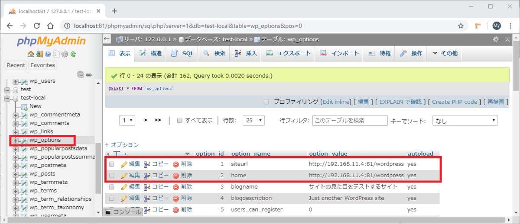Select checkbox for home row

[x=112, y=176]
